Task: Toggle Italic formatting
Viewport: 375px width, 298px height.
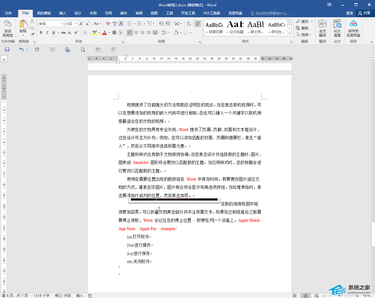Action: pos(47,33)
